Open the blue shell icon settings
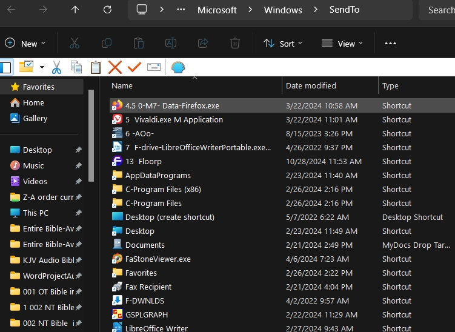The width and height of the screenshot is (455, 332). [x=178, y=67]
